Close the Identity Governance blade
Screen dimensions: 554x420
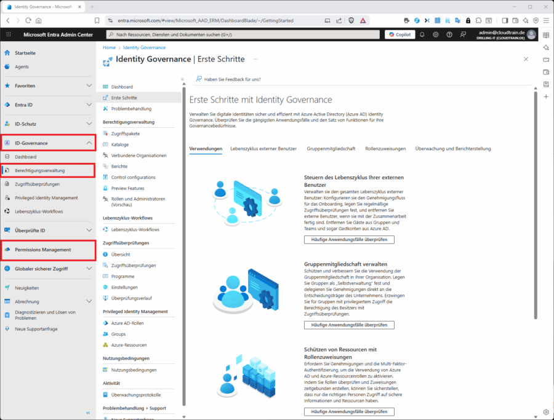coord(526,59)
